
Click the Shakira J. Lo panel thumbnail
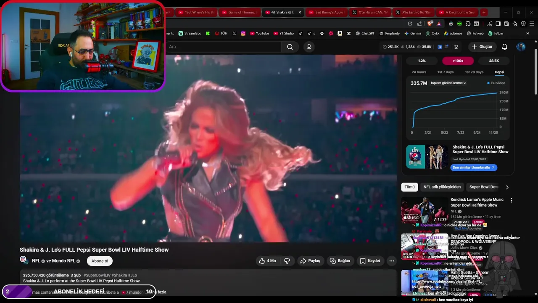tap(427, 157)
